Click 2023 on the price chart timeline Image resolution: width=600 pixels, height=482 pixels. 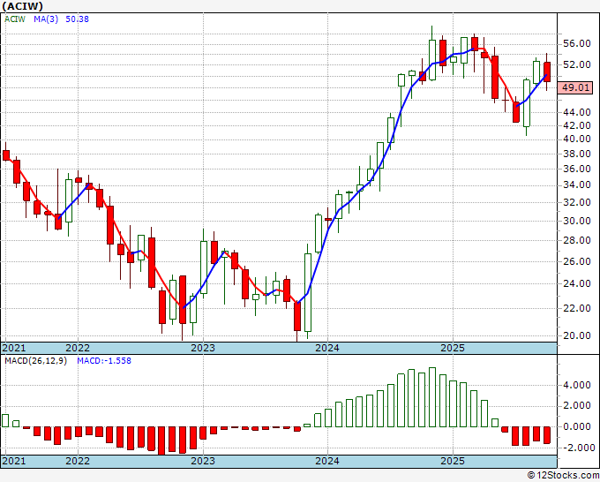pyautogui.click(x=203, y=348)
